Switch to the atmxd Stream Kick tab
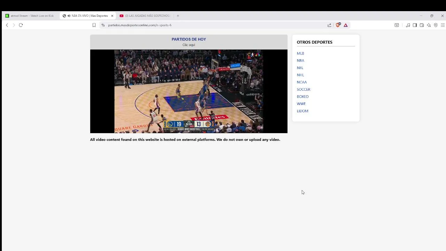This screenshot has height=251, width=446. coord(30,16)
